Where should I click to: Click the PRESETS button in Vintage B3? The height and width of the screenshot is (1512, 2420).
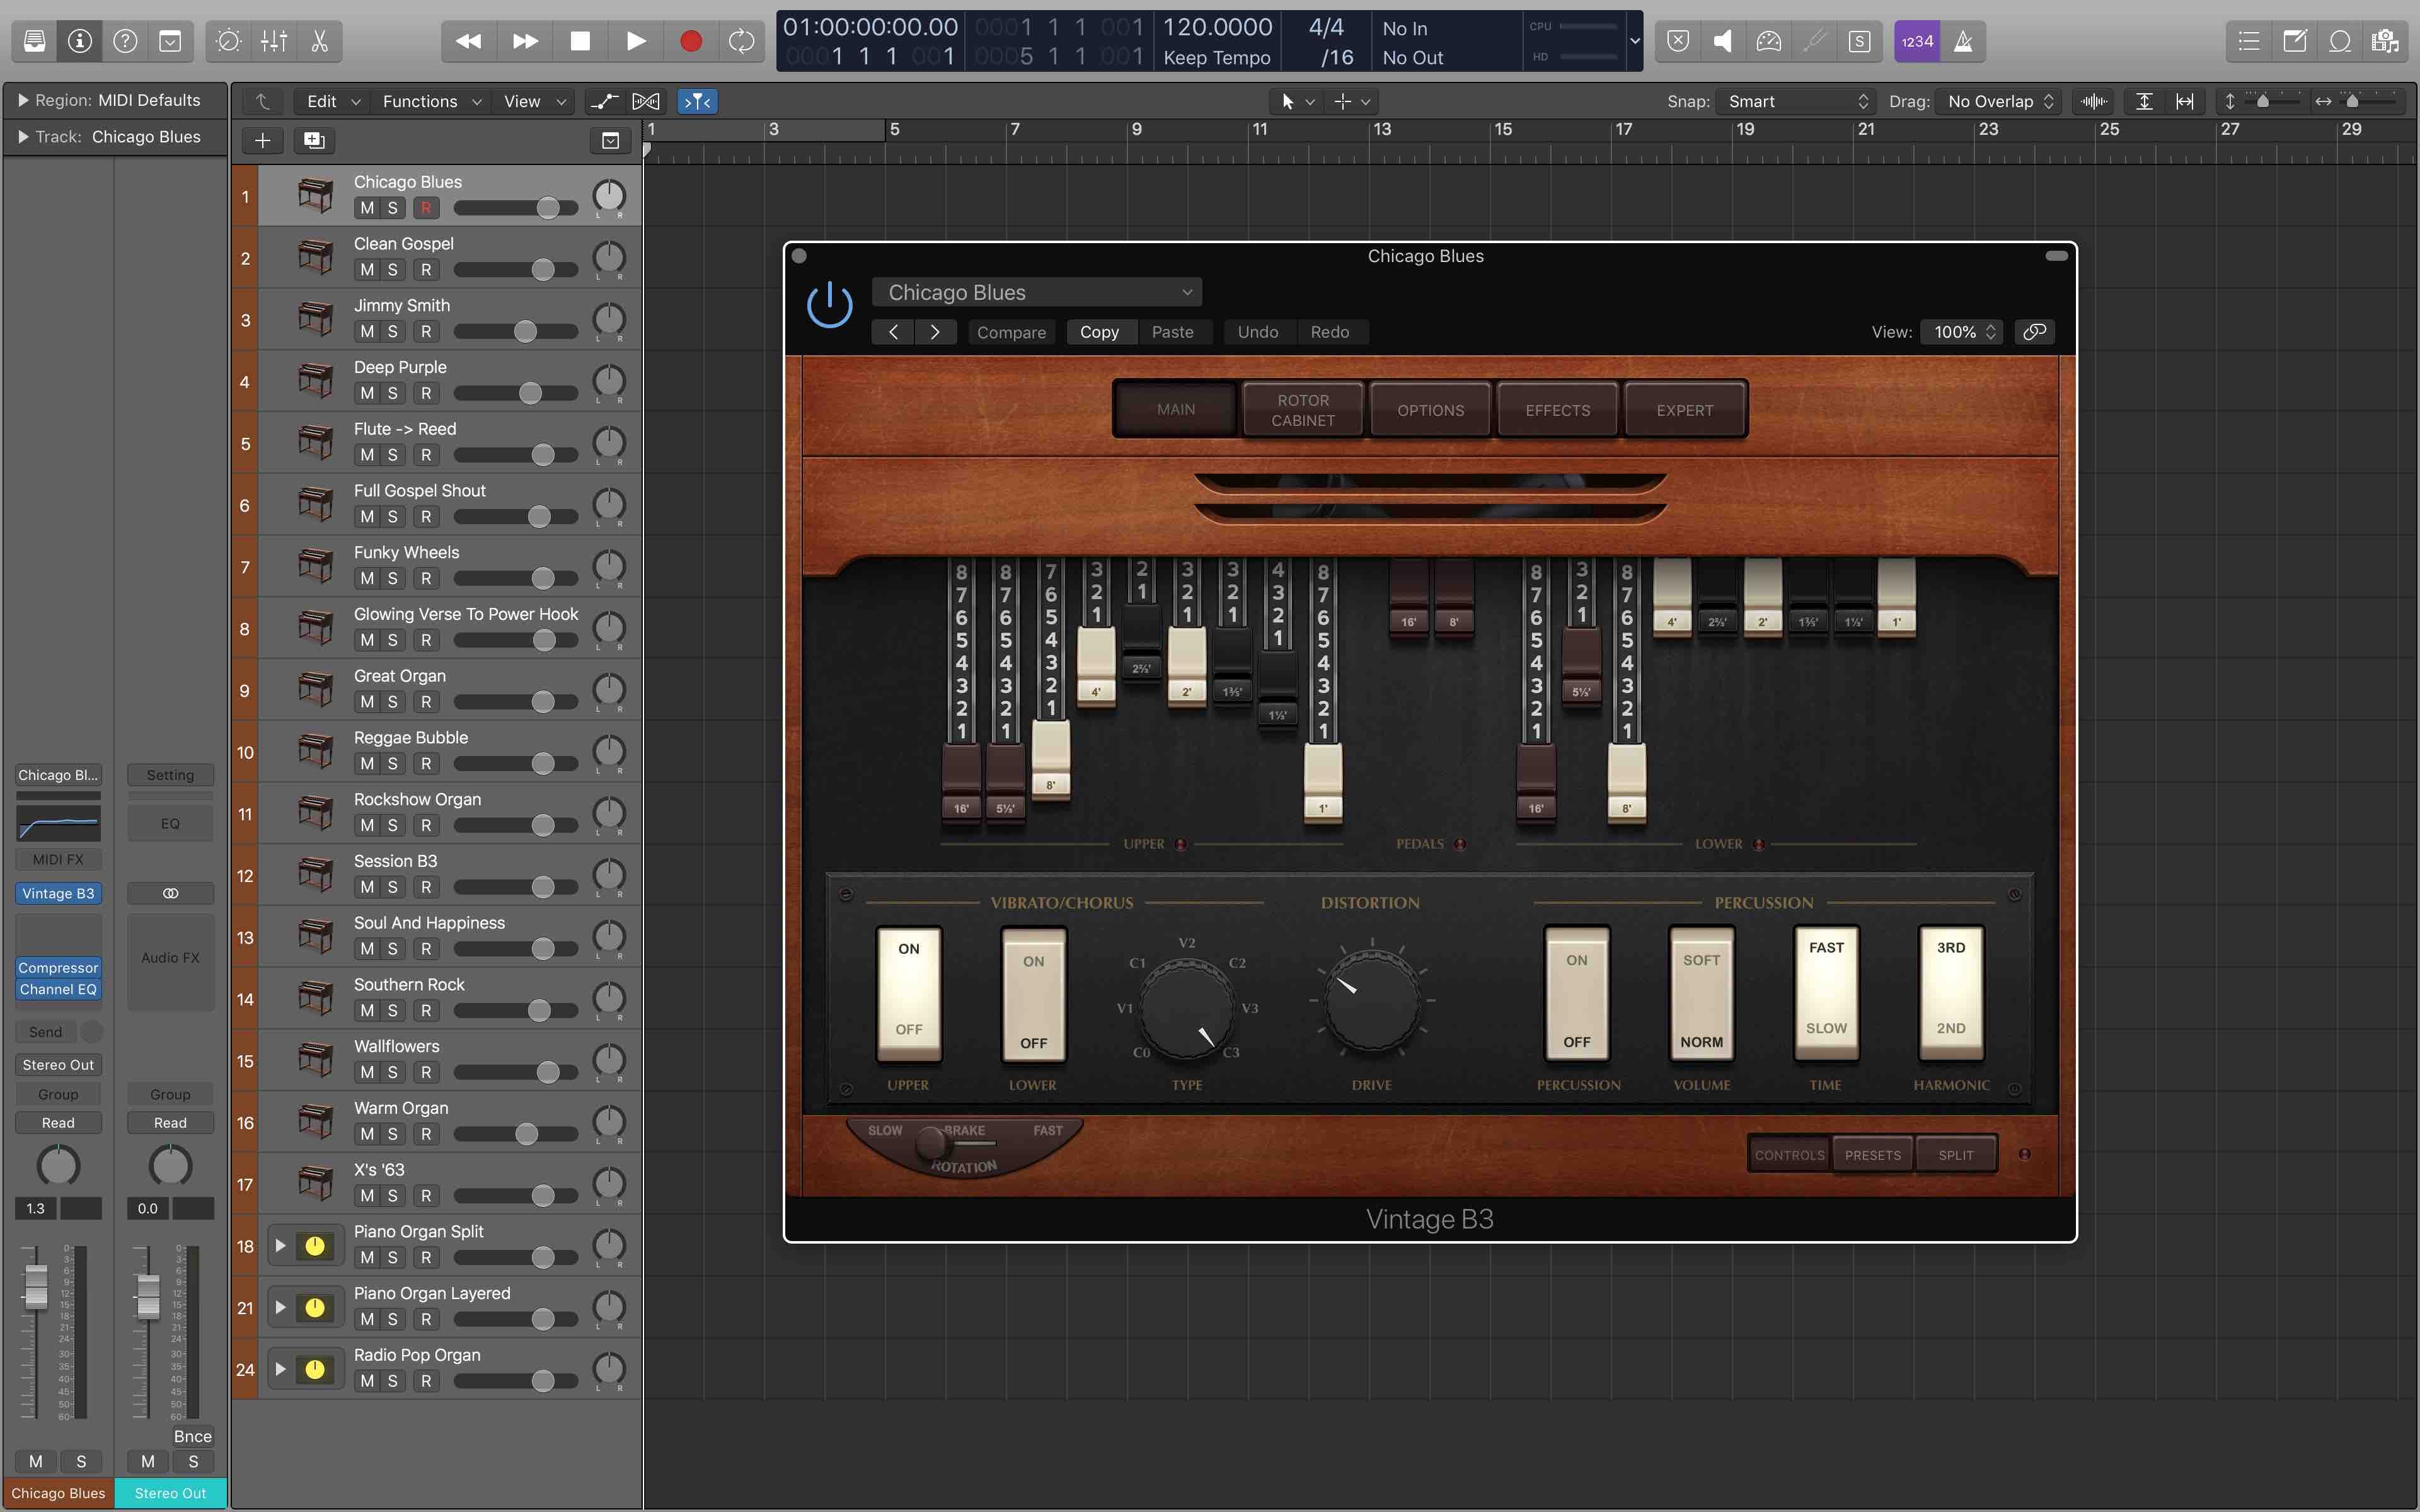(x=1873, y=1153)
